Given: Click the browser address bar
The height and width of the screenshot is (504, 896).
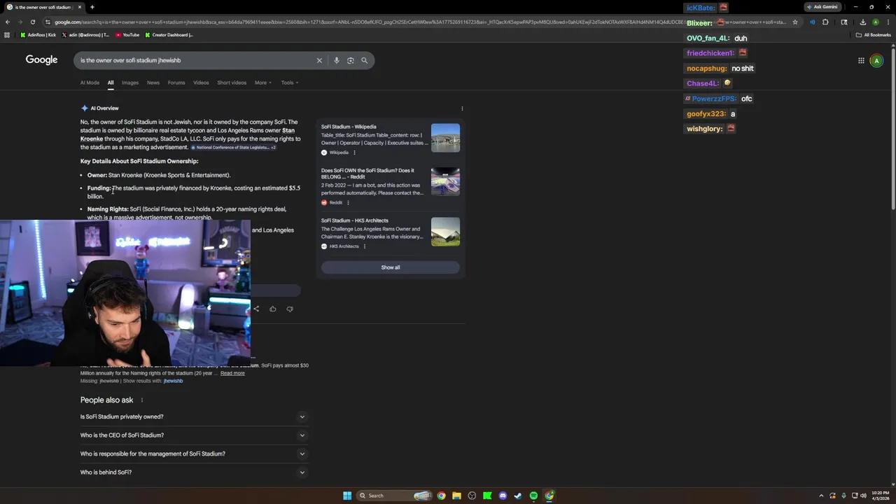Looking at the screenshot, I should 420,22.
